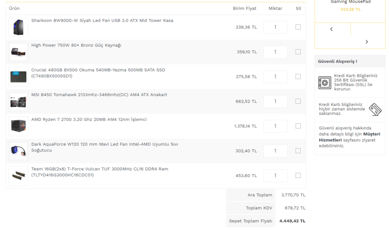The height and width of the screenshot is (230, 389).
Task: Mark the Team T-Force RAM delete checkbox
Action: 298,176
